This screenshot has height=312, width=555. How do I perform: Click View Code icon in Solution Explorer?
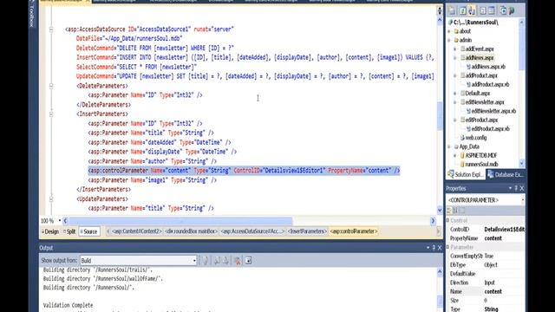coord(483,11)
